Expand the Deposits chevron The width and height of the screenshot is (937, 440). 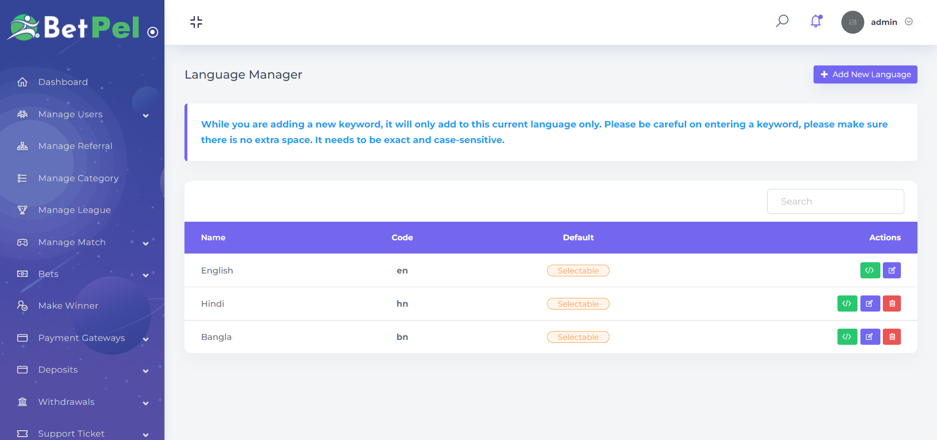tap(145, 371)
